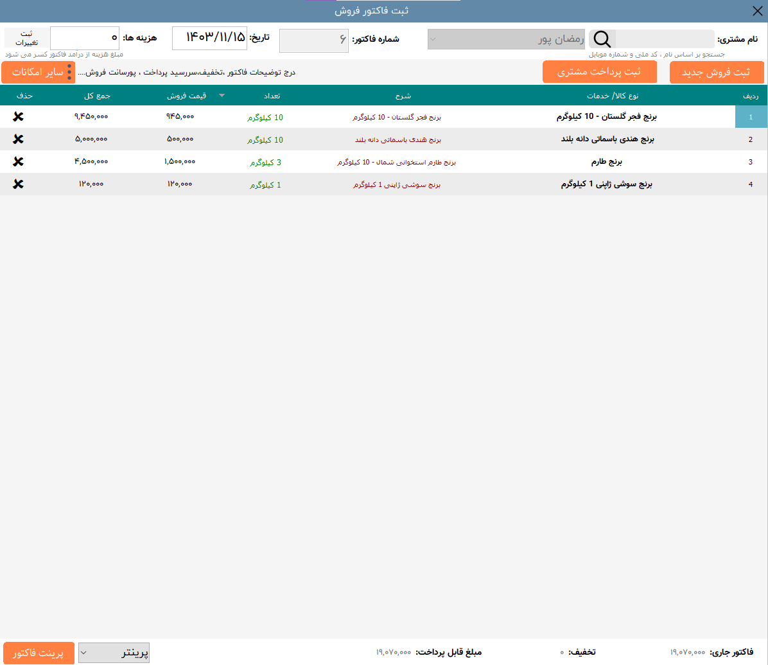
Task: Focus the customer name search field
Action: click(664, 39)
